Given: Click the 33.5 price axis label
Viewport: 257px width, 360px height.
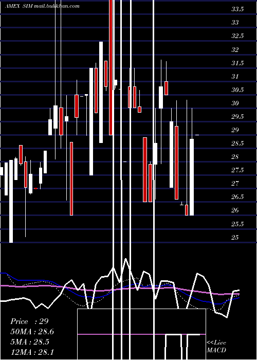Looking at the screenshot, I should click(237, 9).
